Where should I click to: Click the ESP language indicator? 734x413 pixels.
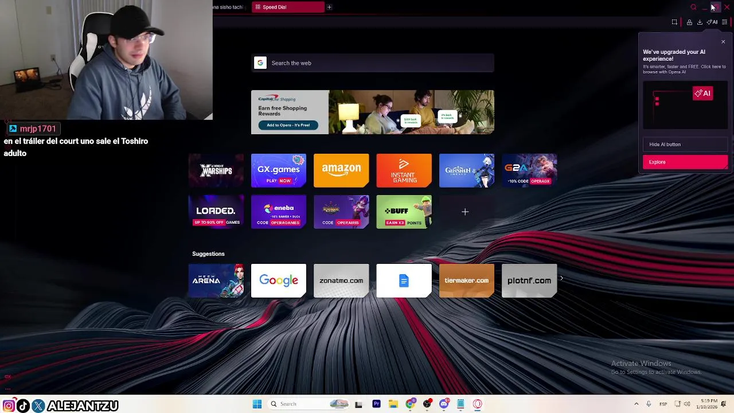coord(663,404)
